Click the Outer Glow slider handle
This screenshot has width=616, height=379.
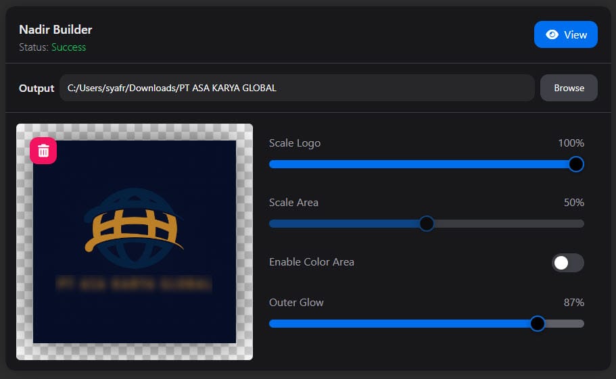tap(538, 324)
